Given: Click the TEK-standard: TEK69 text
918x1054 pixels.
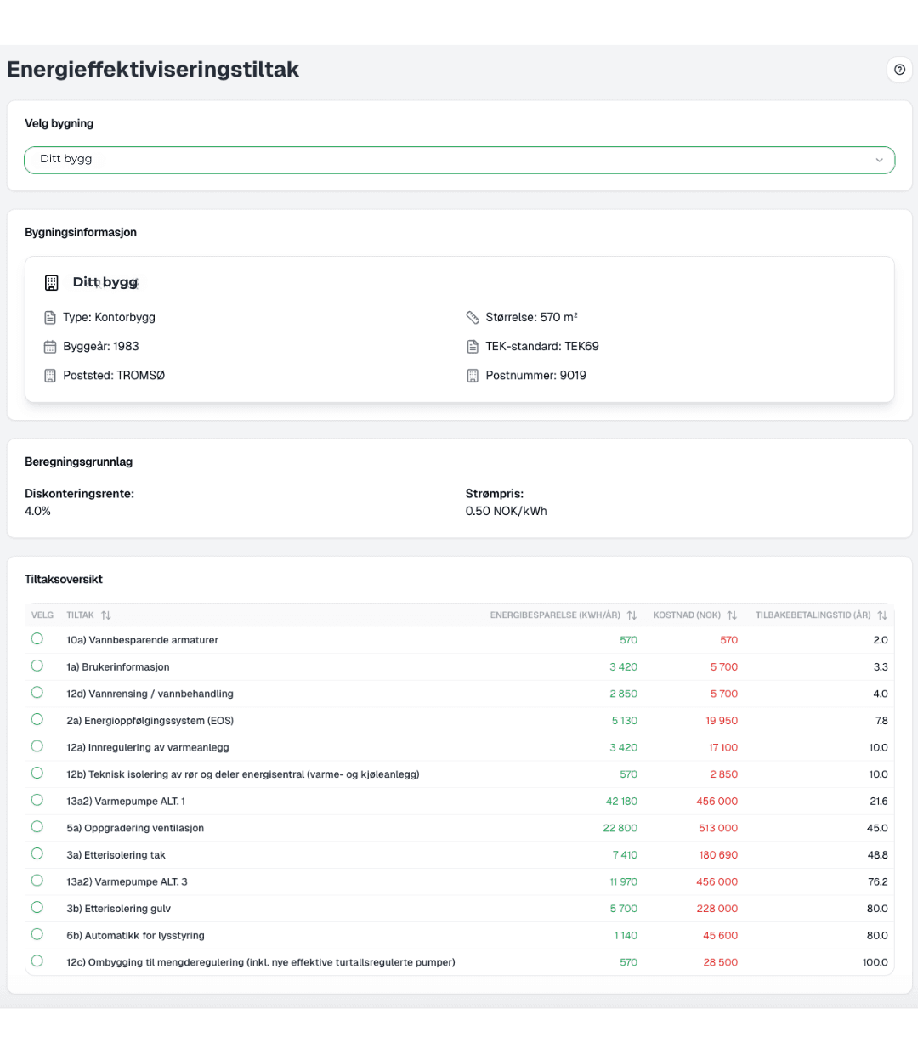Looking at the screenshot, I should [x=542, y=346].
